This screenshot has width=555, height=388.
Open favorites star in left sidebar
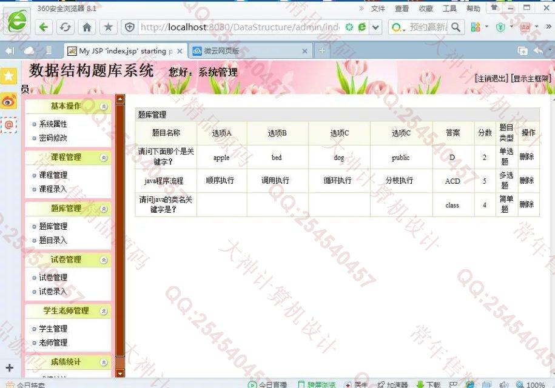click(9, 75)
